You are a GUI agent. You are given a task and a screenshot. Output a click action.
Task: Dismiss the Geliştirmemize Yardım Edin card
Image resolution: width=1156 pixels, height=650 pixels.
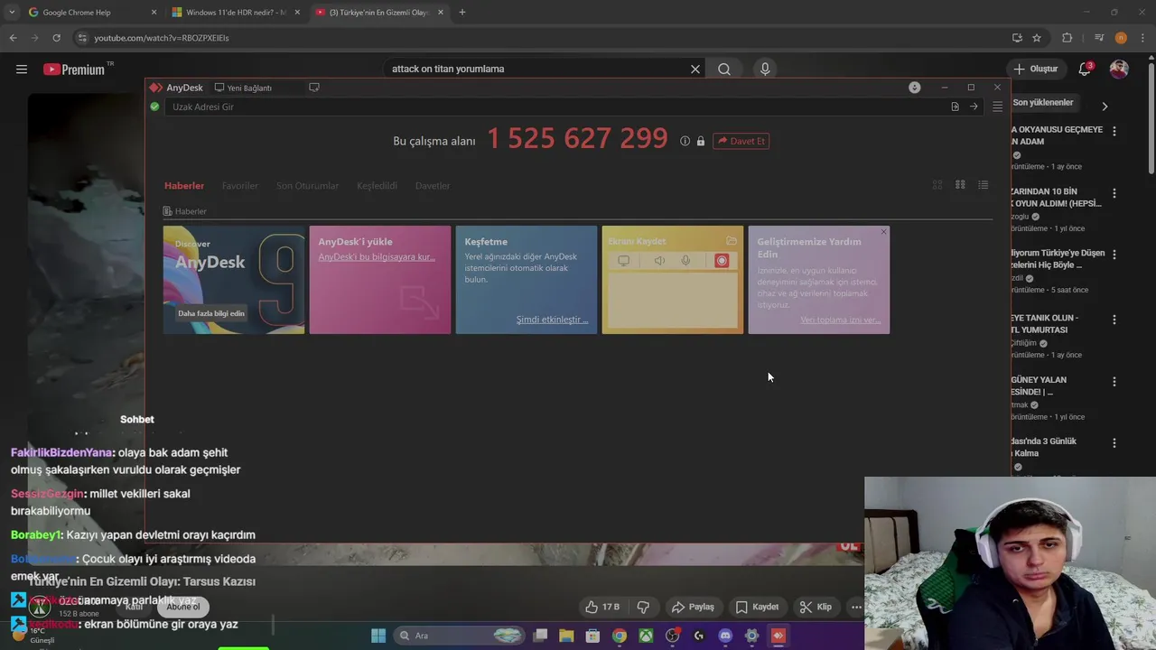pos(883,232)
